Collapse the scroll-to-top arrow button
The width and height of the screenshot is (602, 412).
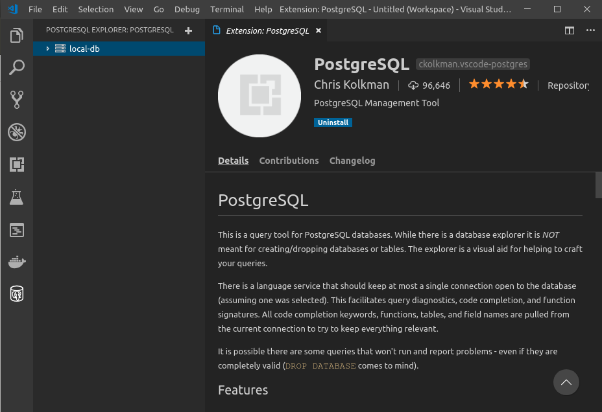[566, 382]
